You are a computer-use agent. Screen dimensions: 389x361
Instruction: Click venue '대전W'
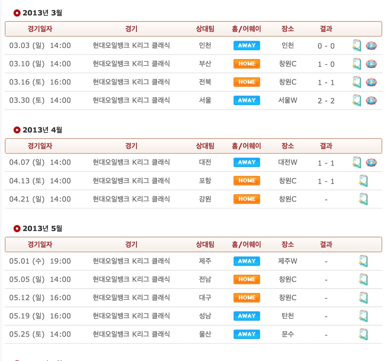(288, 162)
